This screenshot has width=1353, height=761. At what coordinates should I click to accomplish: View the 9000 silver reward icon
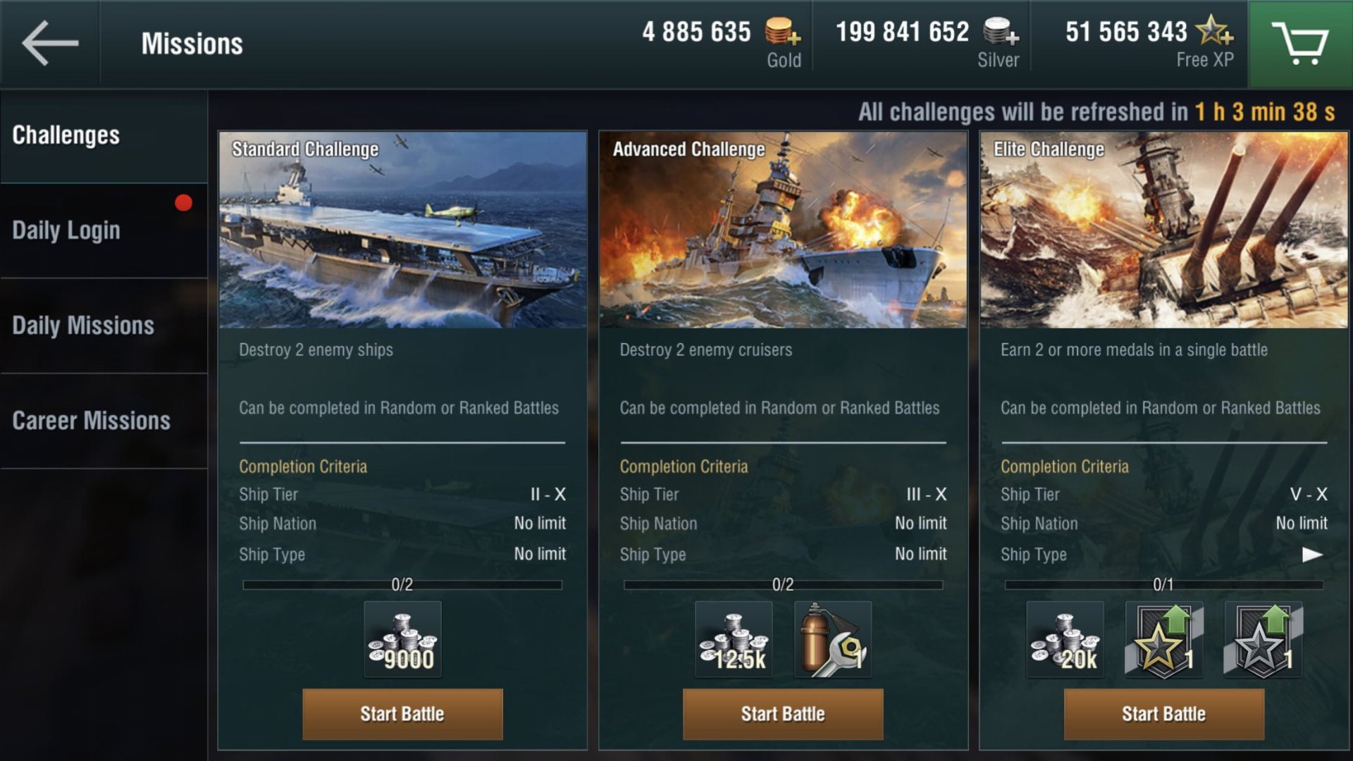tap(402, 639)
